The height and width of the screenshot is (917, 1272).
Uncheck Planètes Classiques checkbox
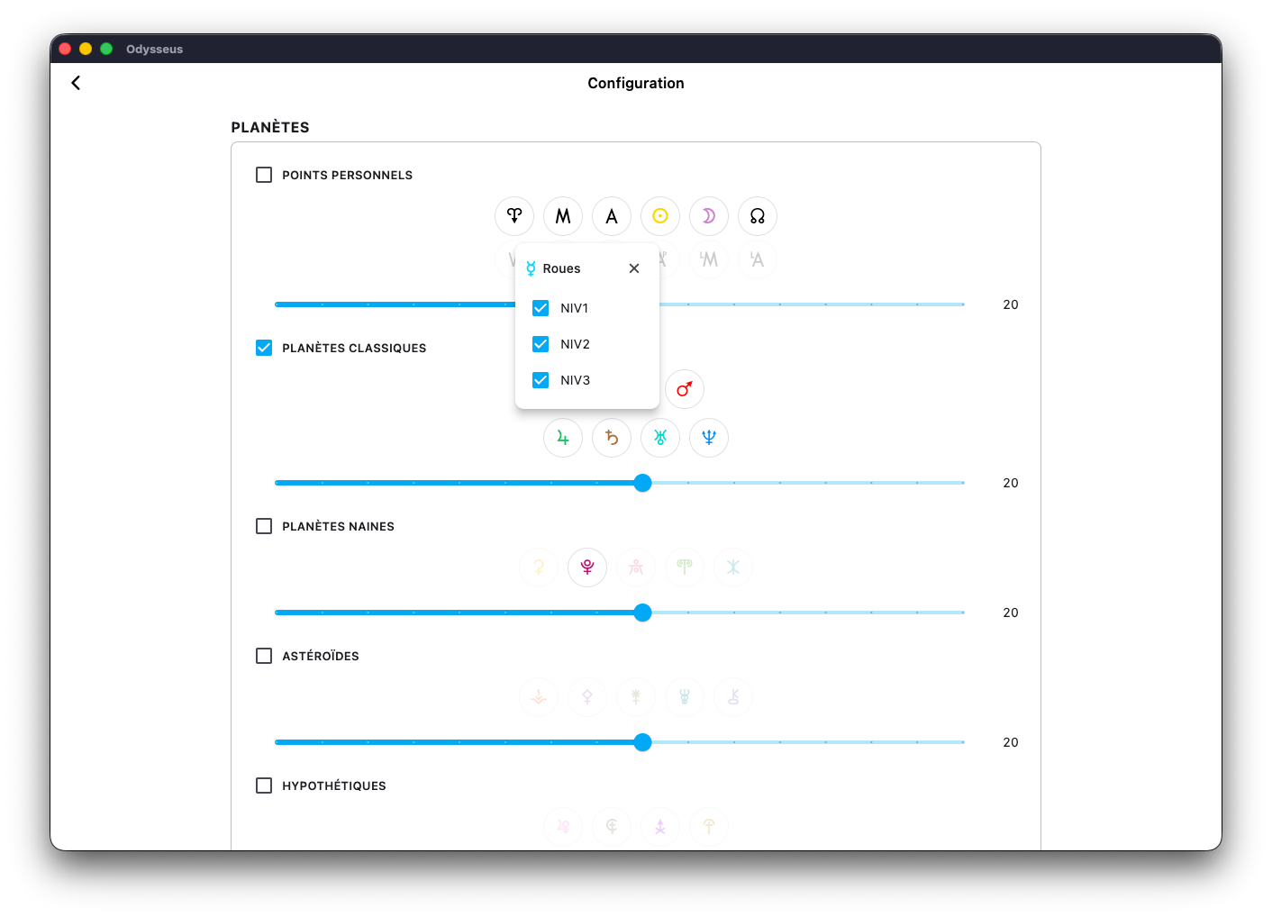264,348
